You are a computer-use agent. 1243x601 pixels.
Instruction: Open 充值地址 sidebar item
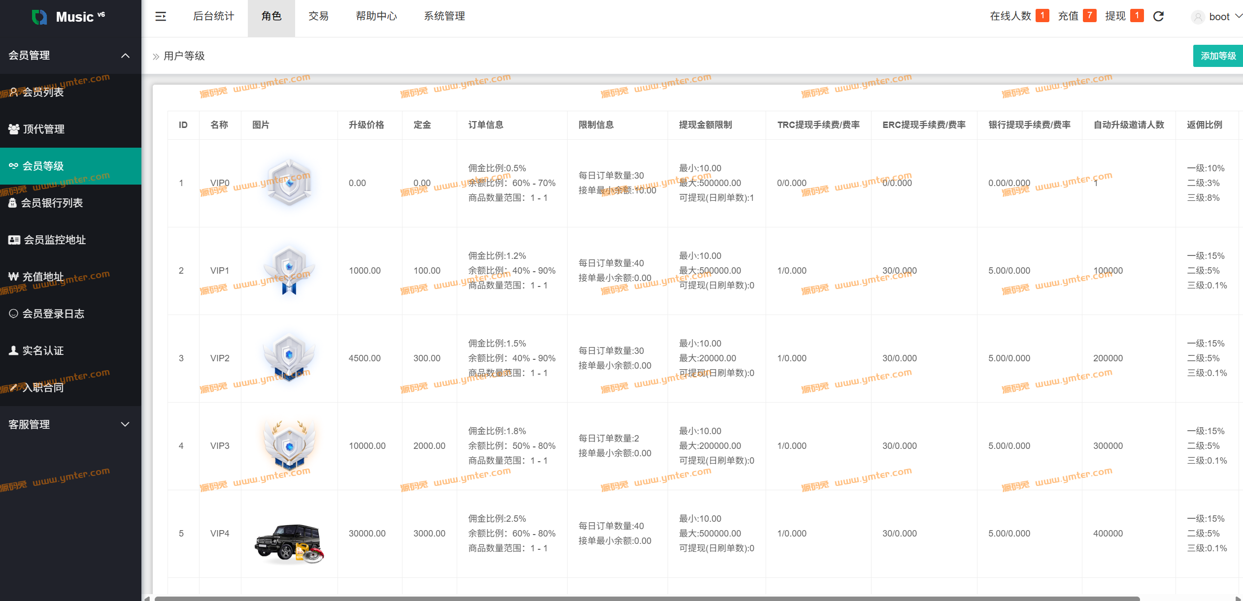pos(43,277)
